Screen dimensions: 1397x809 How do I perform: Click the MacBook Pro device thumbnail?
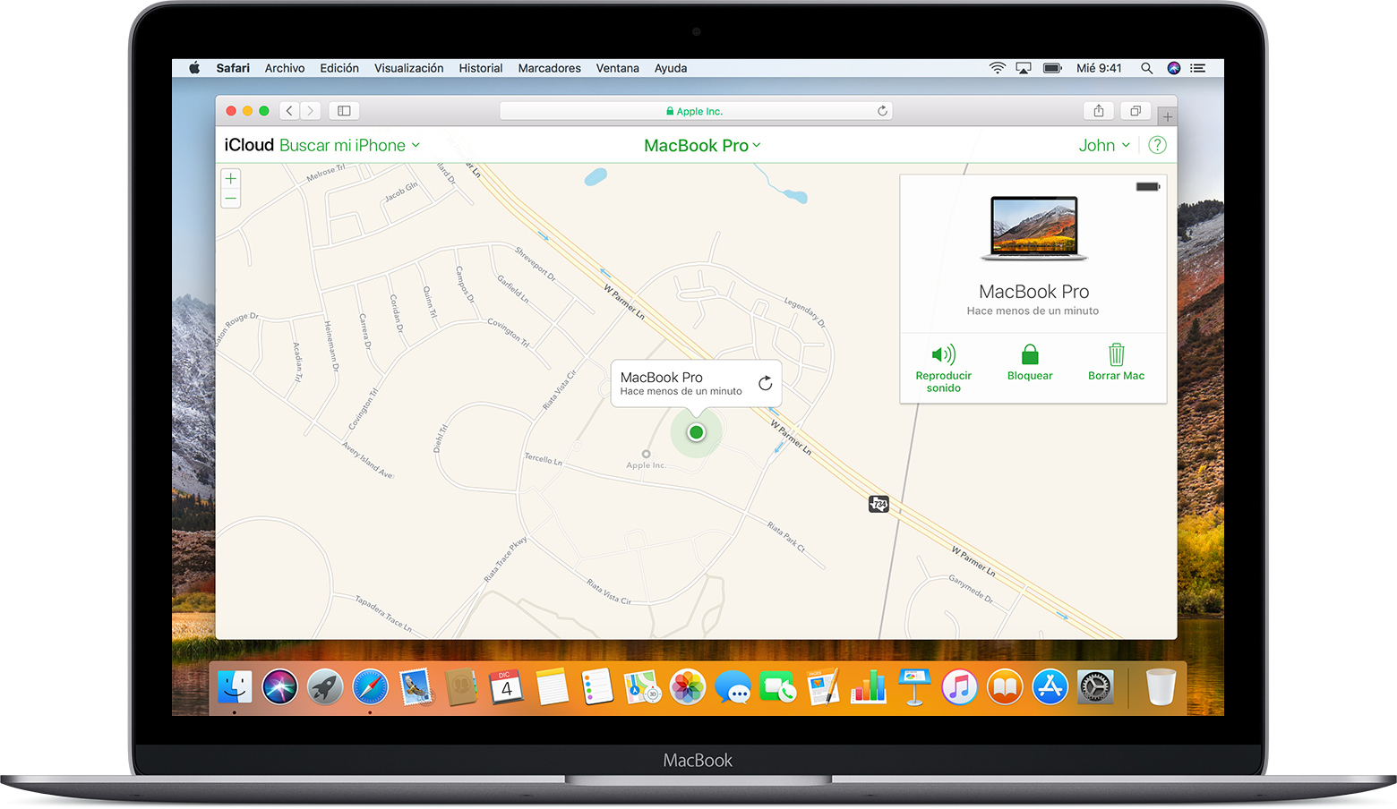[1033, 228]
